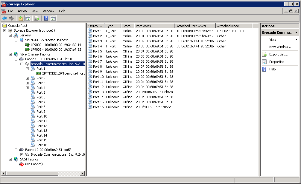This screenshot has height=184, width=301.
Task: Collapse the SPTNODE1.SPTdemo.selfhost server node
Action: (x=16, y=40)
